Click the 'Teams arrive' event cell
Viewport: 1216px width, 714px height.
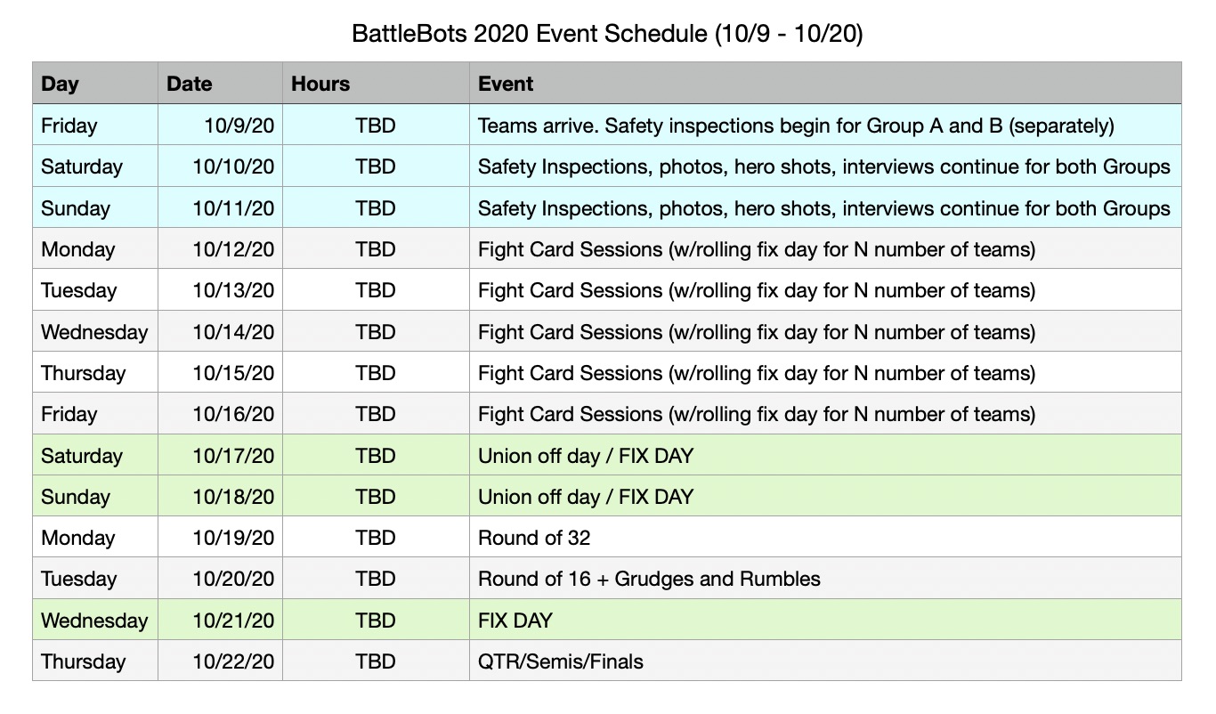pyautogui.click(x=825, y=126)
